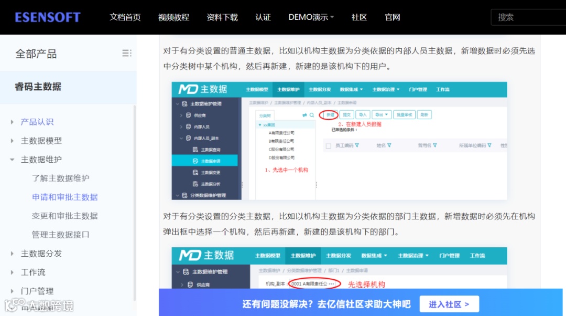Click the icon beside 主数据分析
Viewport: 566px width, 316px height.
[195, 184]
